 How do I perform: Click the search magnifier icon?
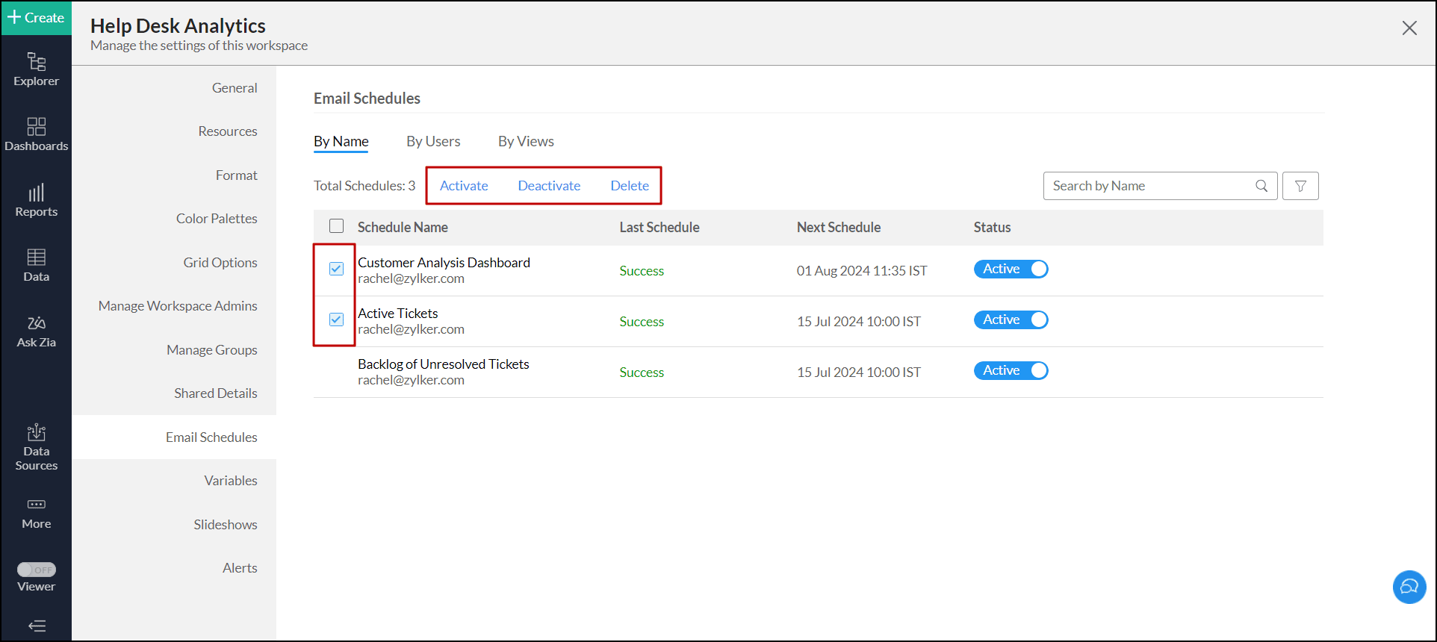click(1261, 186)
